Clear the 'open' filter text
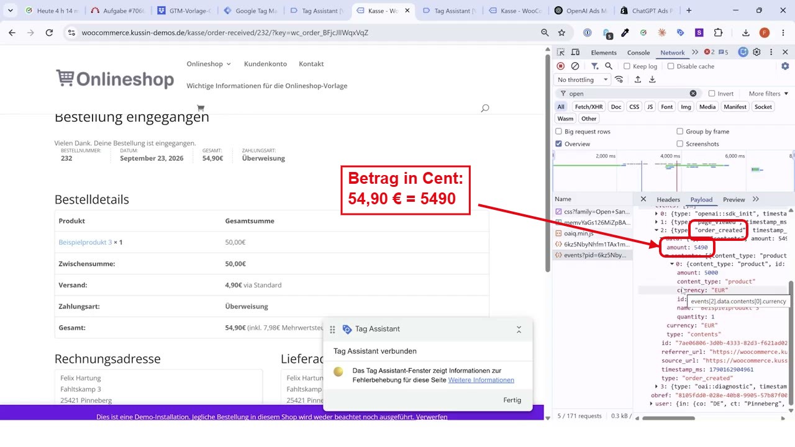The width and height of the screenshot is (795, 447). click(x=693, y=93)
